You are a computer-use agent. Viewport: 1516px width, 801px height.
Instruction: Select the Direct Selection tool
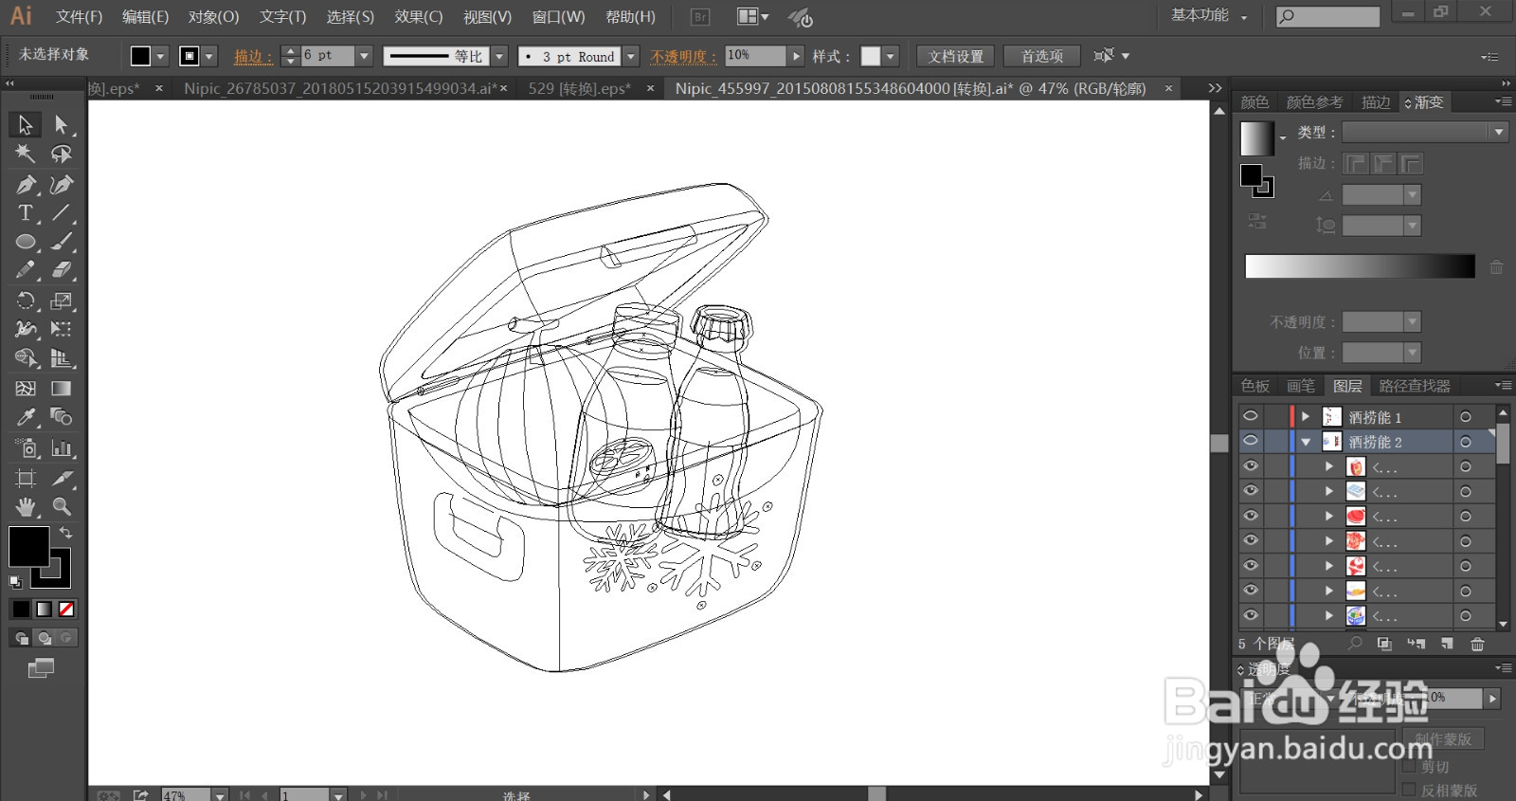click(62, 124)
